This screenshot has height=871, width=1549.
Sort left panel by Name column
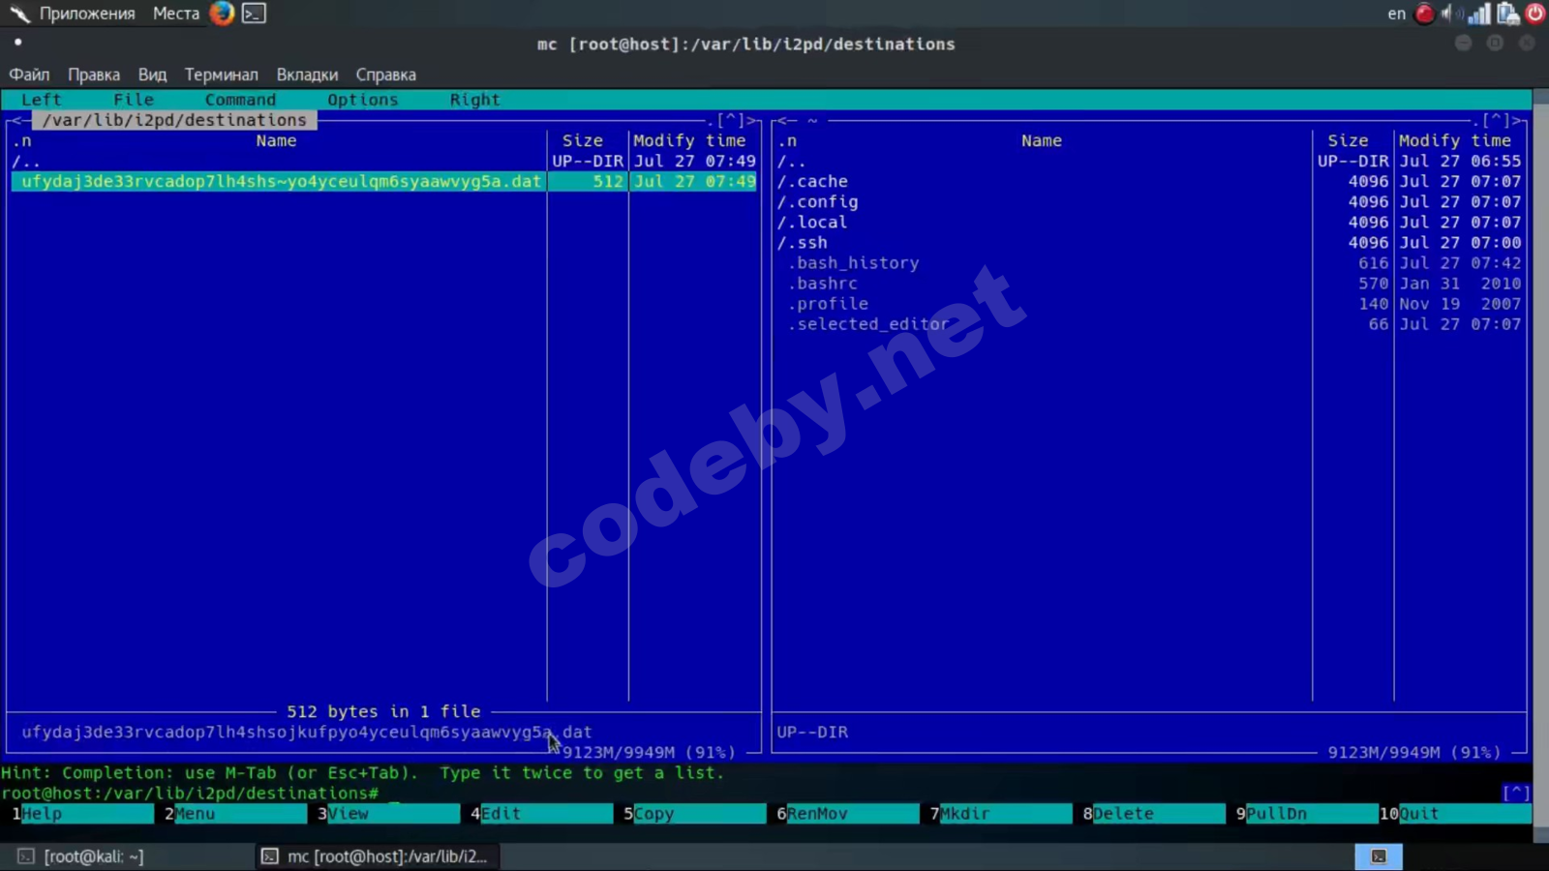point(276,141)
